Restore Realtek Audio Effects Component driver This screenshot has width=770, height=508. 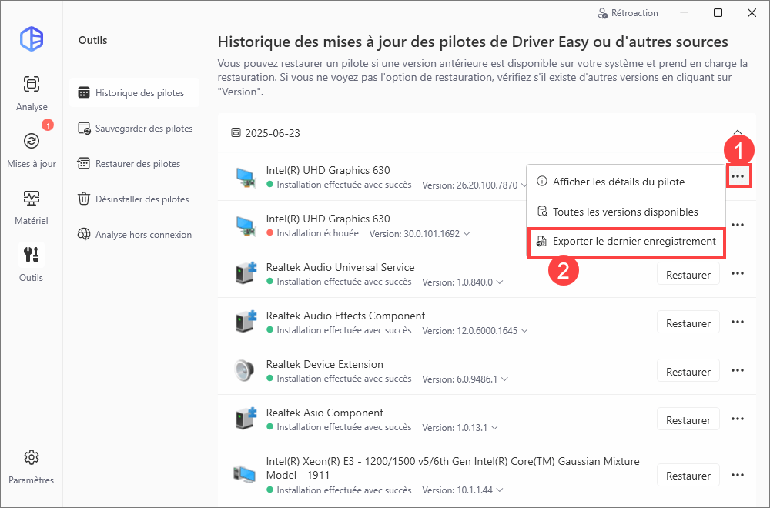tap(688, 323)
